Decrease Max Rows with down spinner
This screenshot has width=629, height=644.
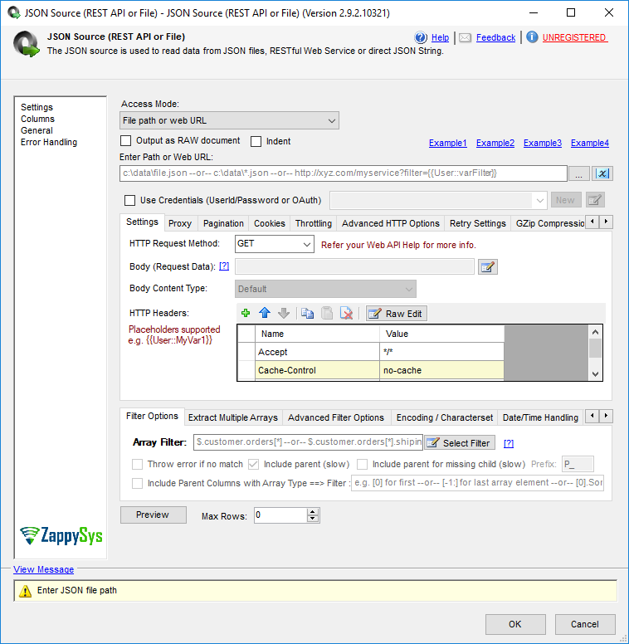[313, 519]
